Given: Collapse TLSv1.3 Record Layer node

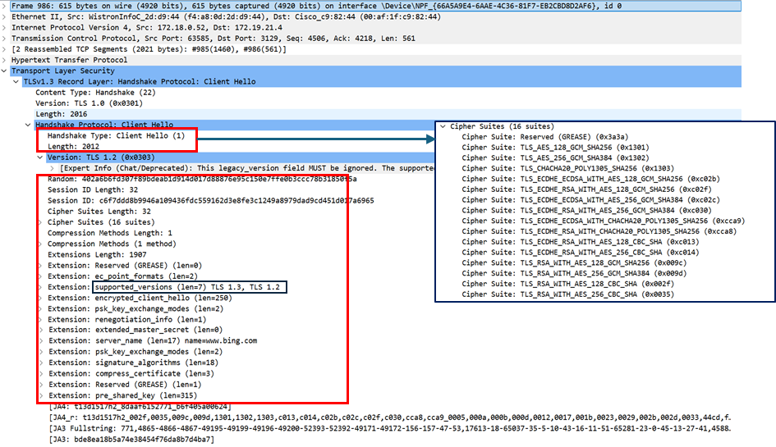Looking at the screenshot, I should [16, 81].
